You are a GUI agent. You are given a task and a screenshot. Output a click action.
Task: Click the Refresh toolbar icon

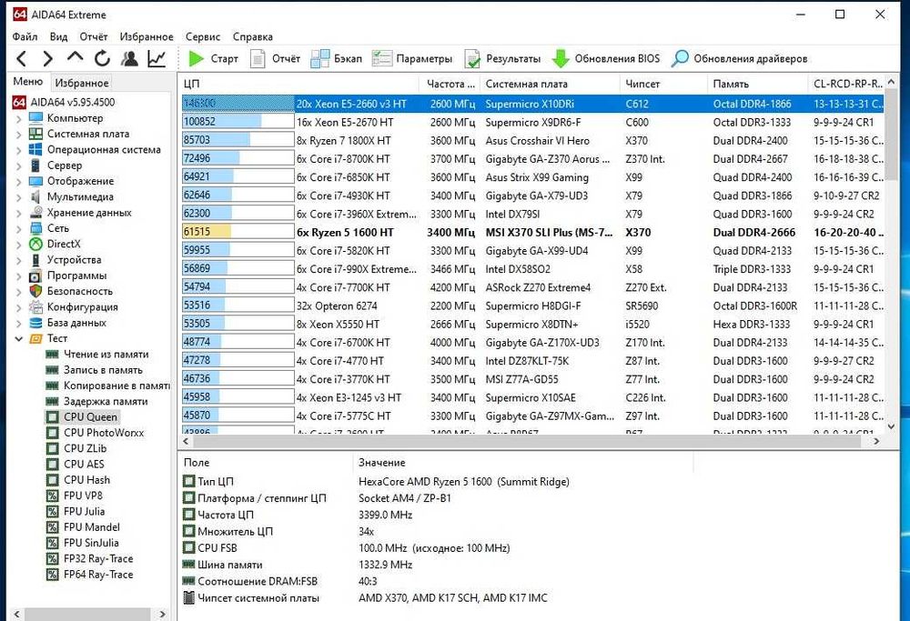(102, 59)
